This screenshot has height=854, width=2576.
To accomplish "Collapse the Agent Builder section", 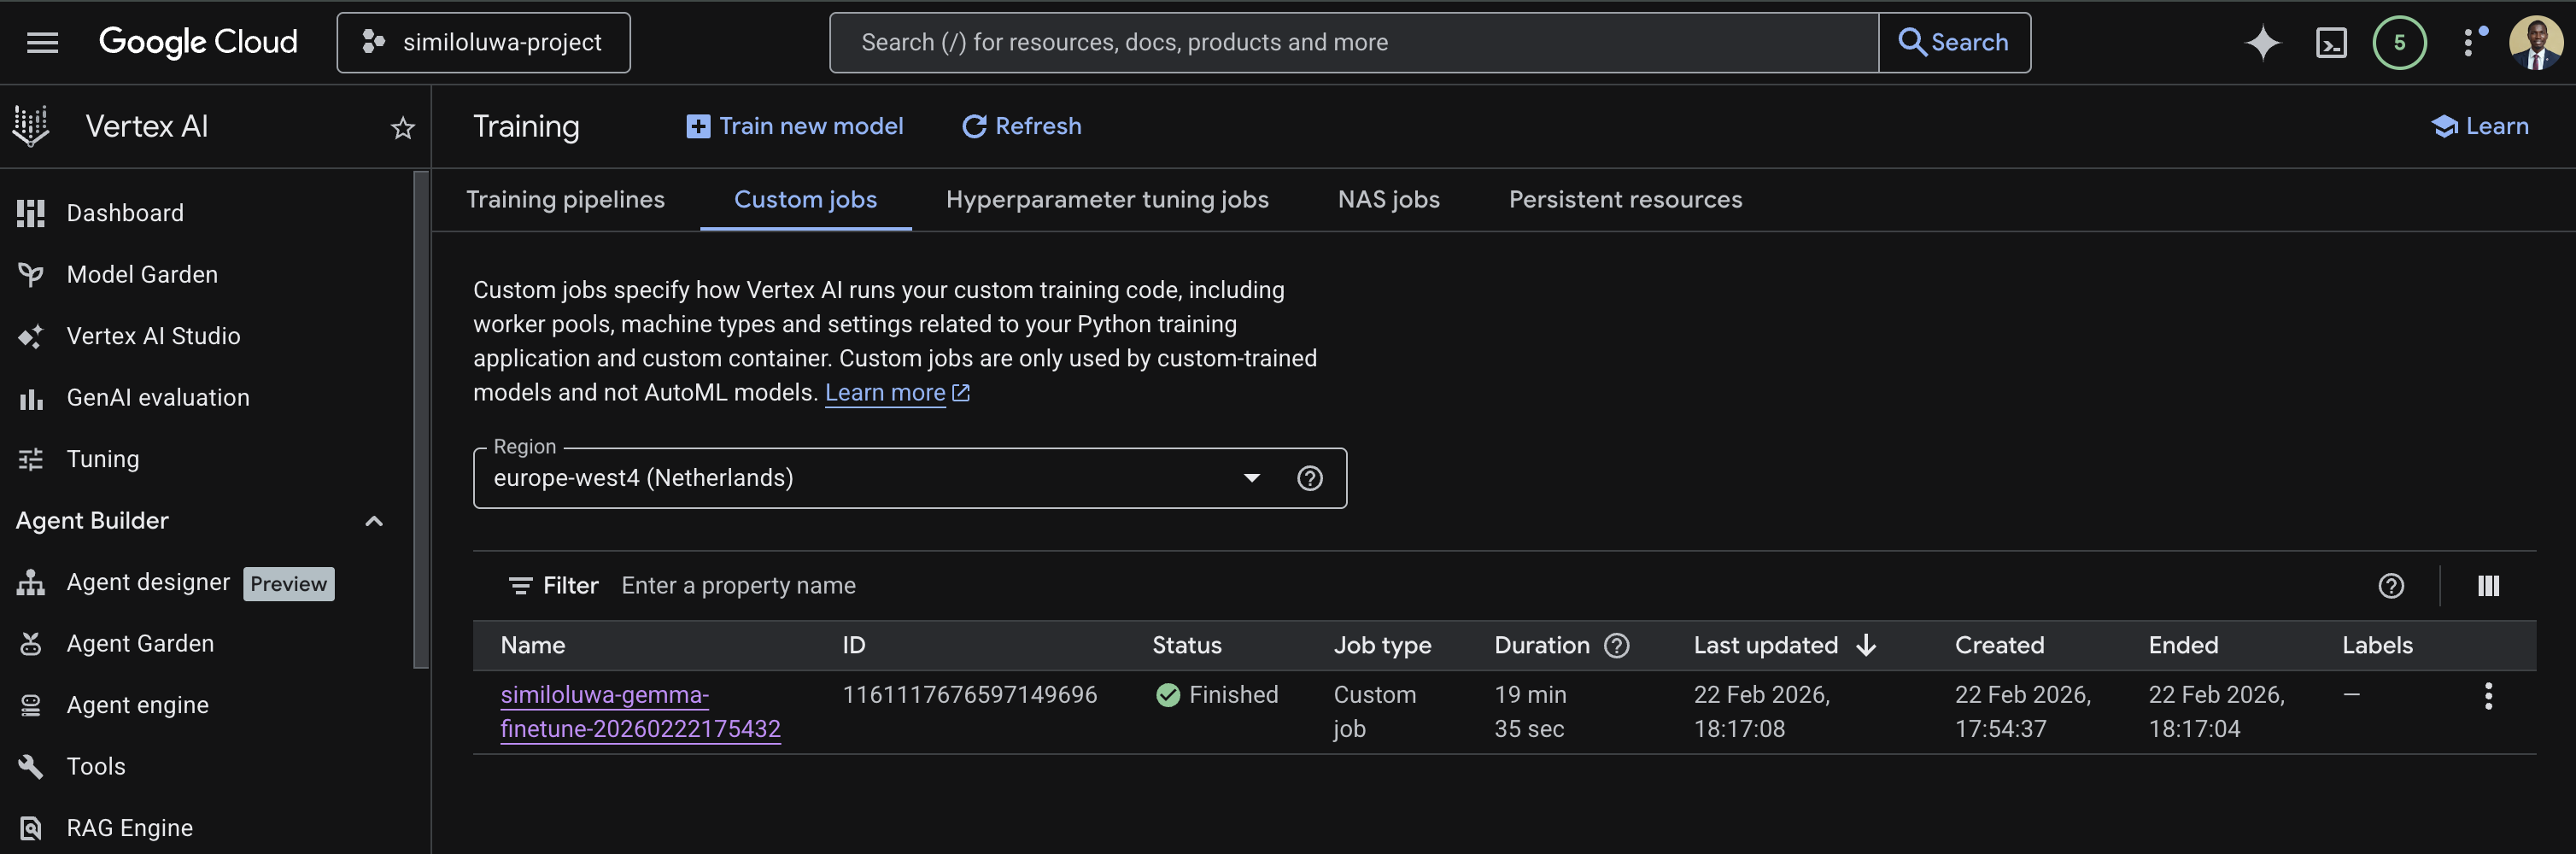I will point(374,521).
